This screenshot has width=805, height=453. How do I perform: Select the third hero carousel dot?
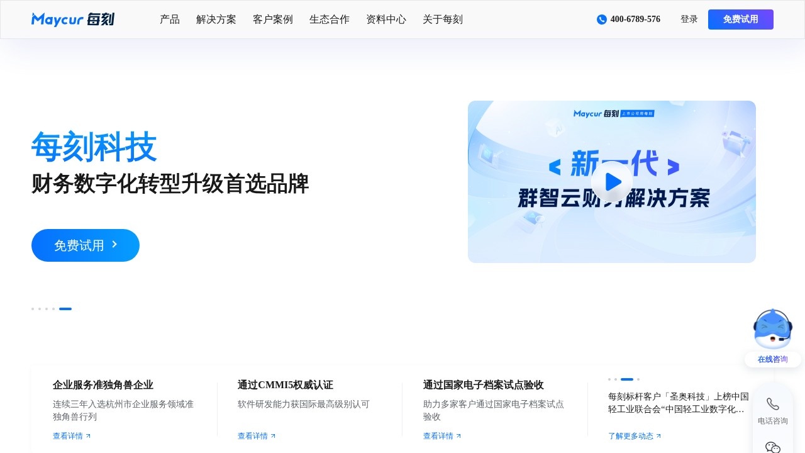47,309
